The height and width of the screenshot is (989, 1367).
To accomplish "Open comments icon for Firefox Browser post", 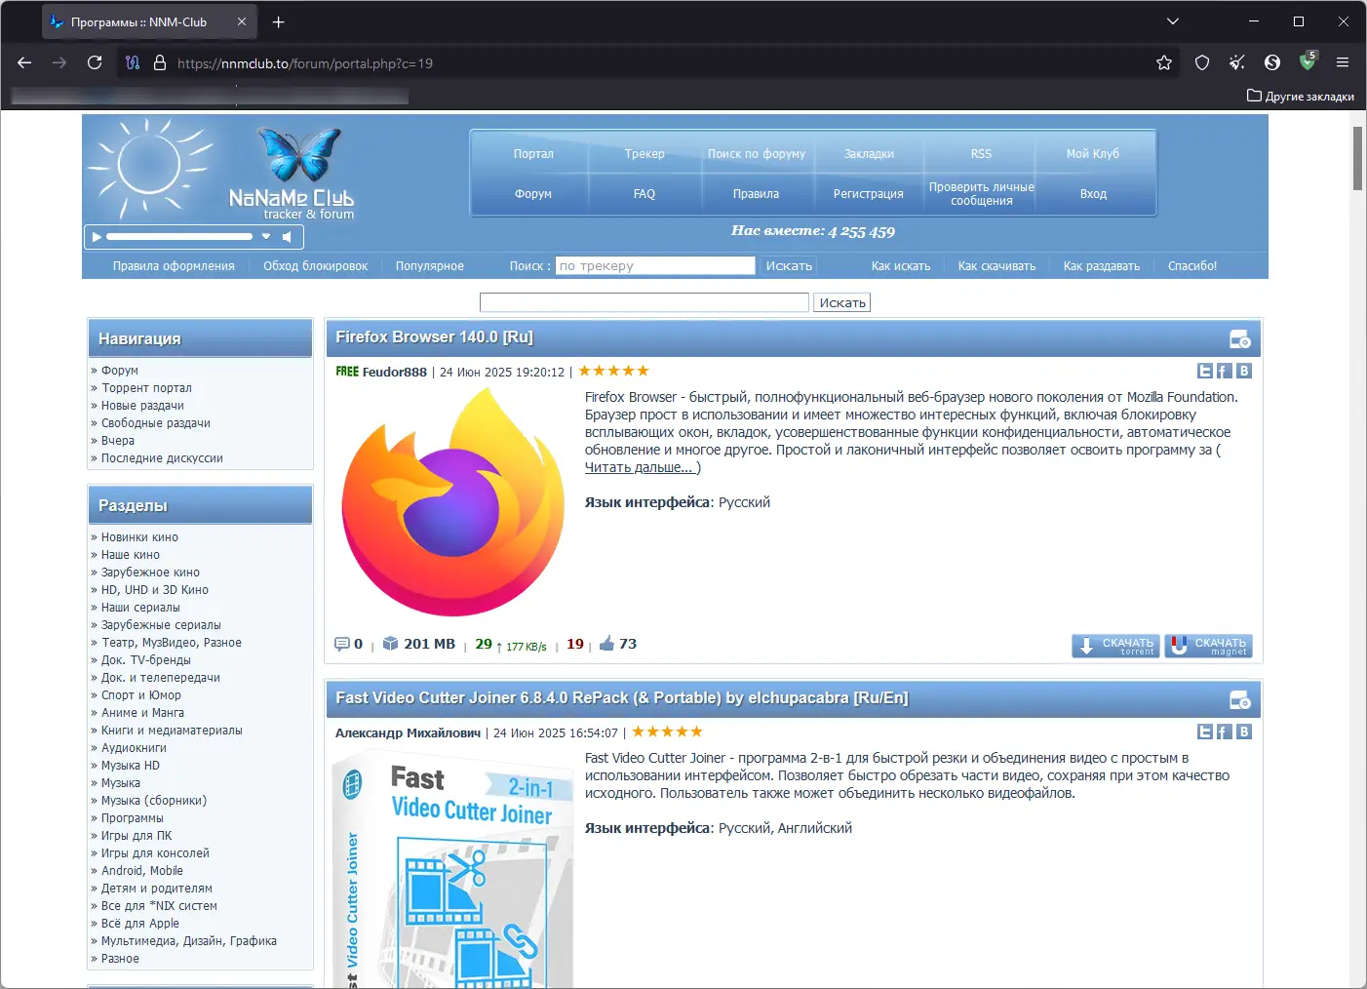I will coord(341,644).
